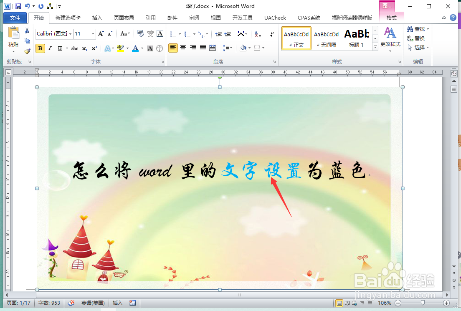Apply the 标题 1 Heading style
The image size is (461, 311).
(356, 39)
